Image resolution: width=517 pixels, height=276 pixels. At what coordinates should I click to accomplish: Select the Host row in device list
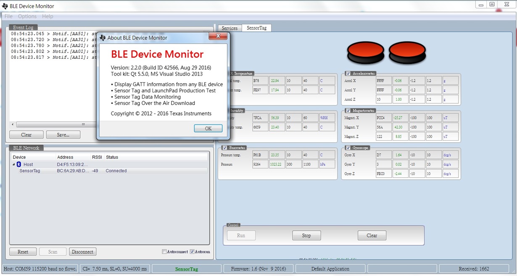tap(109, 164)
